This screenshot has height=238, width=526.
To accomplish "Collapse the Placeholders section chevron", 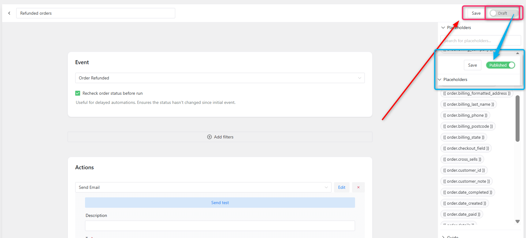I will 443,27.
